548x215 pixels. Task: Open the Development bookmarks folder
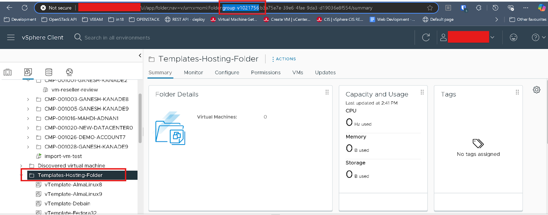click(x=20, y=20)
